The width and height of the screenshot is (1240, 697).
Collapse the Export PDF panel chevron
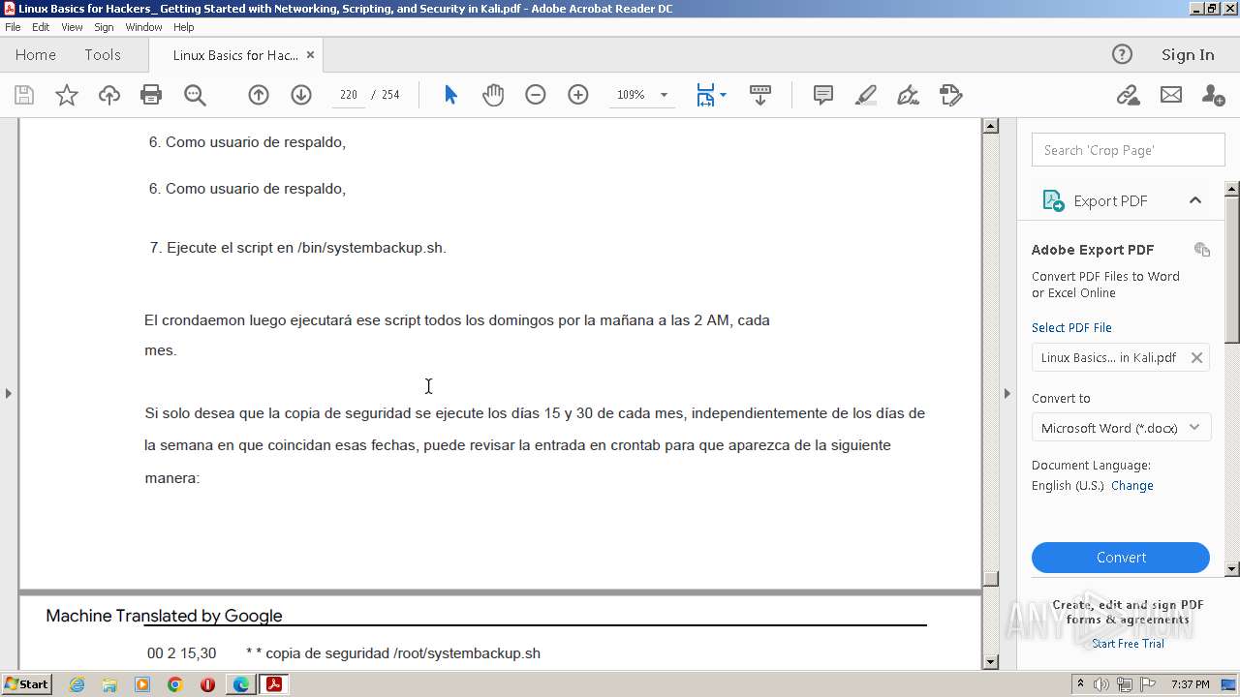1195,200
